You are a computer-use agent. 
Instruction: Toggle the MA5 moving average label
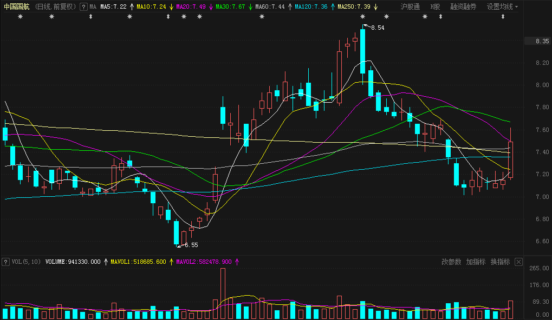tap(113, 6)
